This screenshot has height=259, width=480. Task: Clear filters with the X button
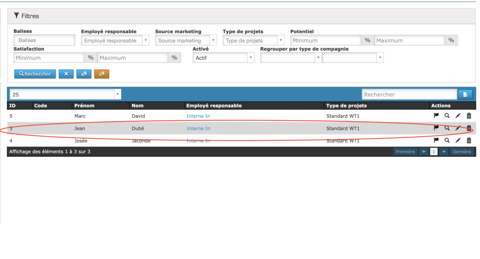click(x=66, y=74)
